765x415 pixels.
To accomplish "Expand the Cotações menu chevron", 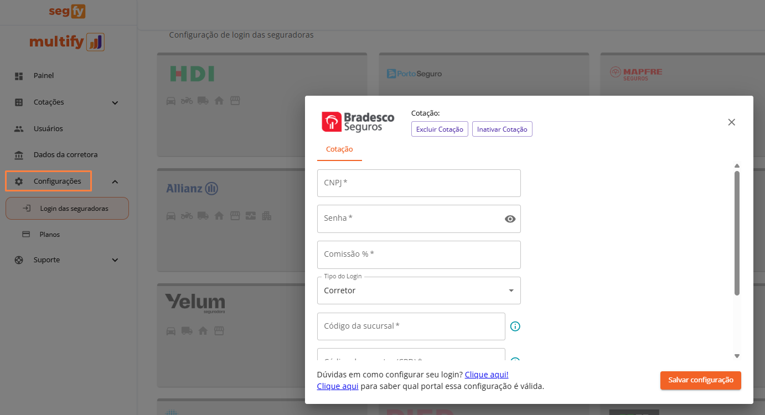I will point(115,102).
